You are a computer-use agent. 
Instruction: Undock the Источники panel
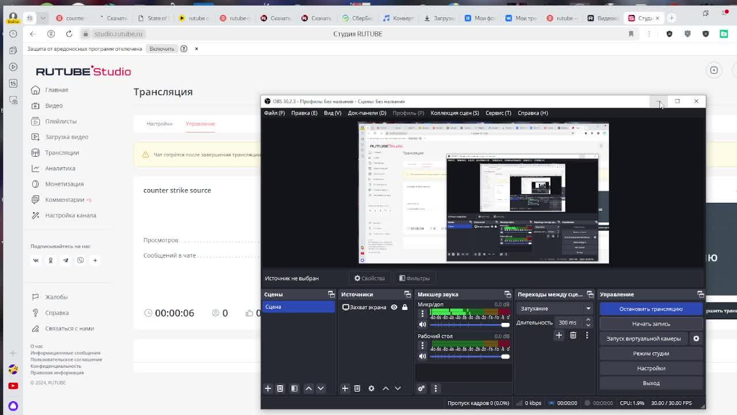[x=408, y=295]
